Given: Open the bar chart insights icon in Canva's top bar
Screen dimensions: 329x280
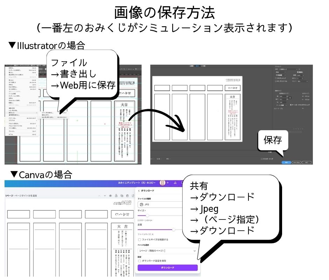Looking at the screenshot, I should (175, 183).
